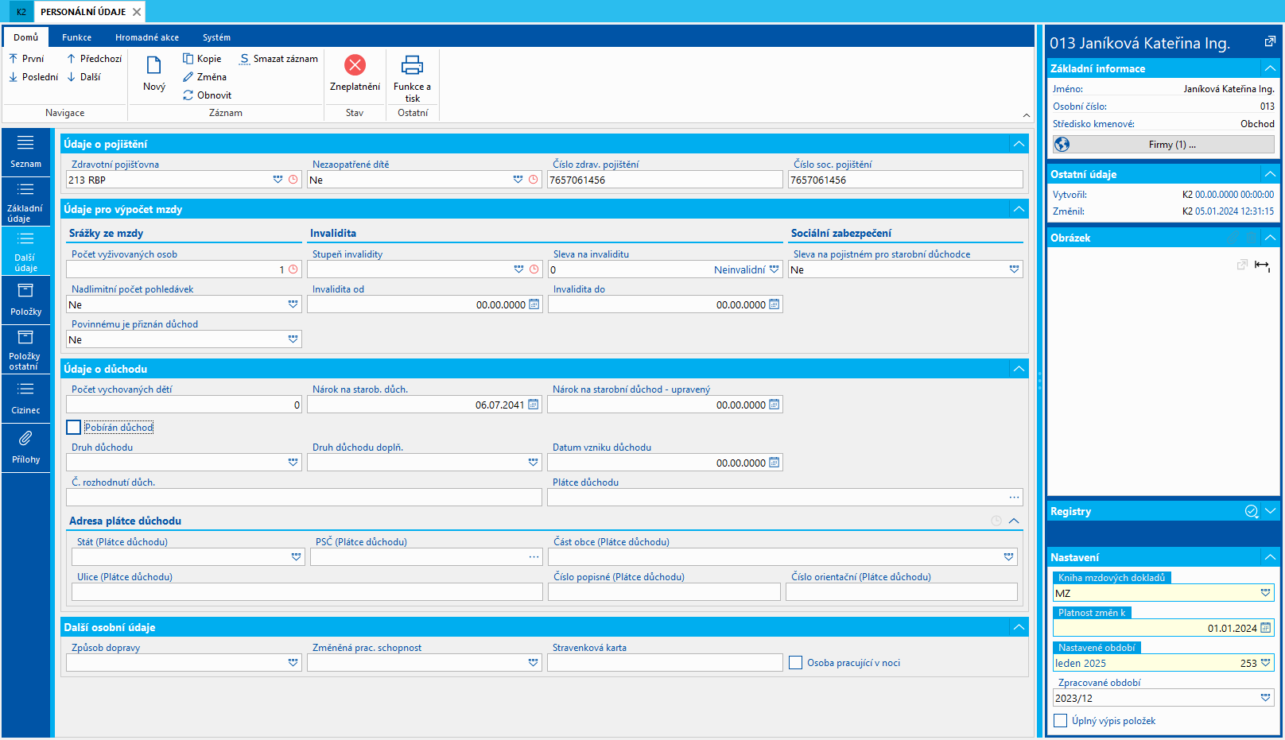
Task: Check Osoba pracující v noci
Action: pyautogui.click(x=795, y=663)
